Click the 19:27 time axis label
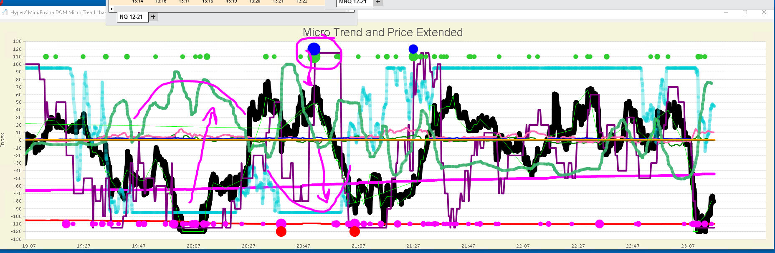 tap(84, 246)
